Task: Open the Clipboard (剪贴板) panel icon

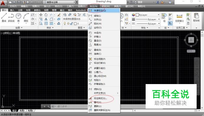Action: coord(196,18)
